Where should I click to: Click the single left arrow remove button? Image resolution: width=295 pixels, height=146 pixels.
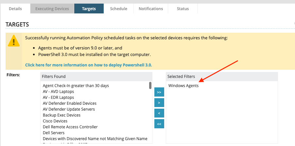pyautogui.click(x=159, y=113)
